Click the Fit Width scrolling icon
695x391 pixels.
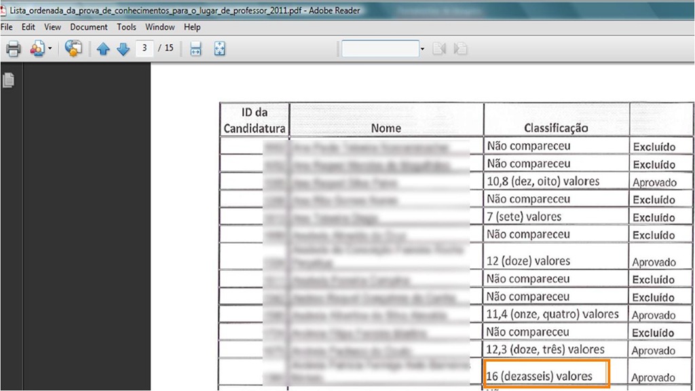click(x=195, y=49)
